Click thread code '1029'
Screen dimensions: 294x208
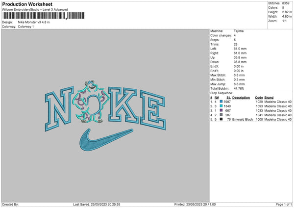(259, 102)
